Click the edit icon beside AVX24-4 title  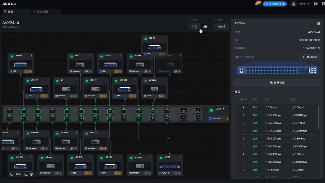coord(318,23)
